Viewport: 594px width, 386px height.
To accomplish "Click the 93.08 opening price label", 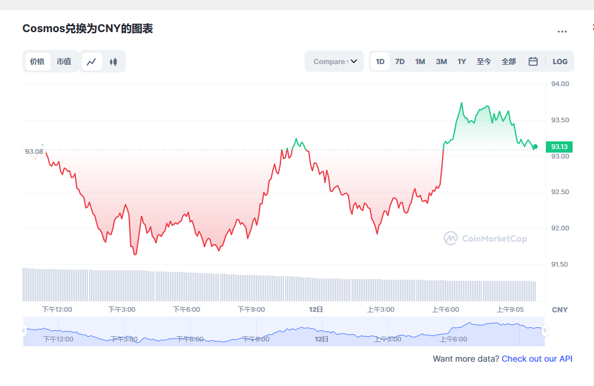I will [34, 151].
